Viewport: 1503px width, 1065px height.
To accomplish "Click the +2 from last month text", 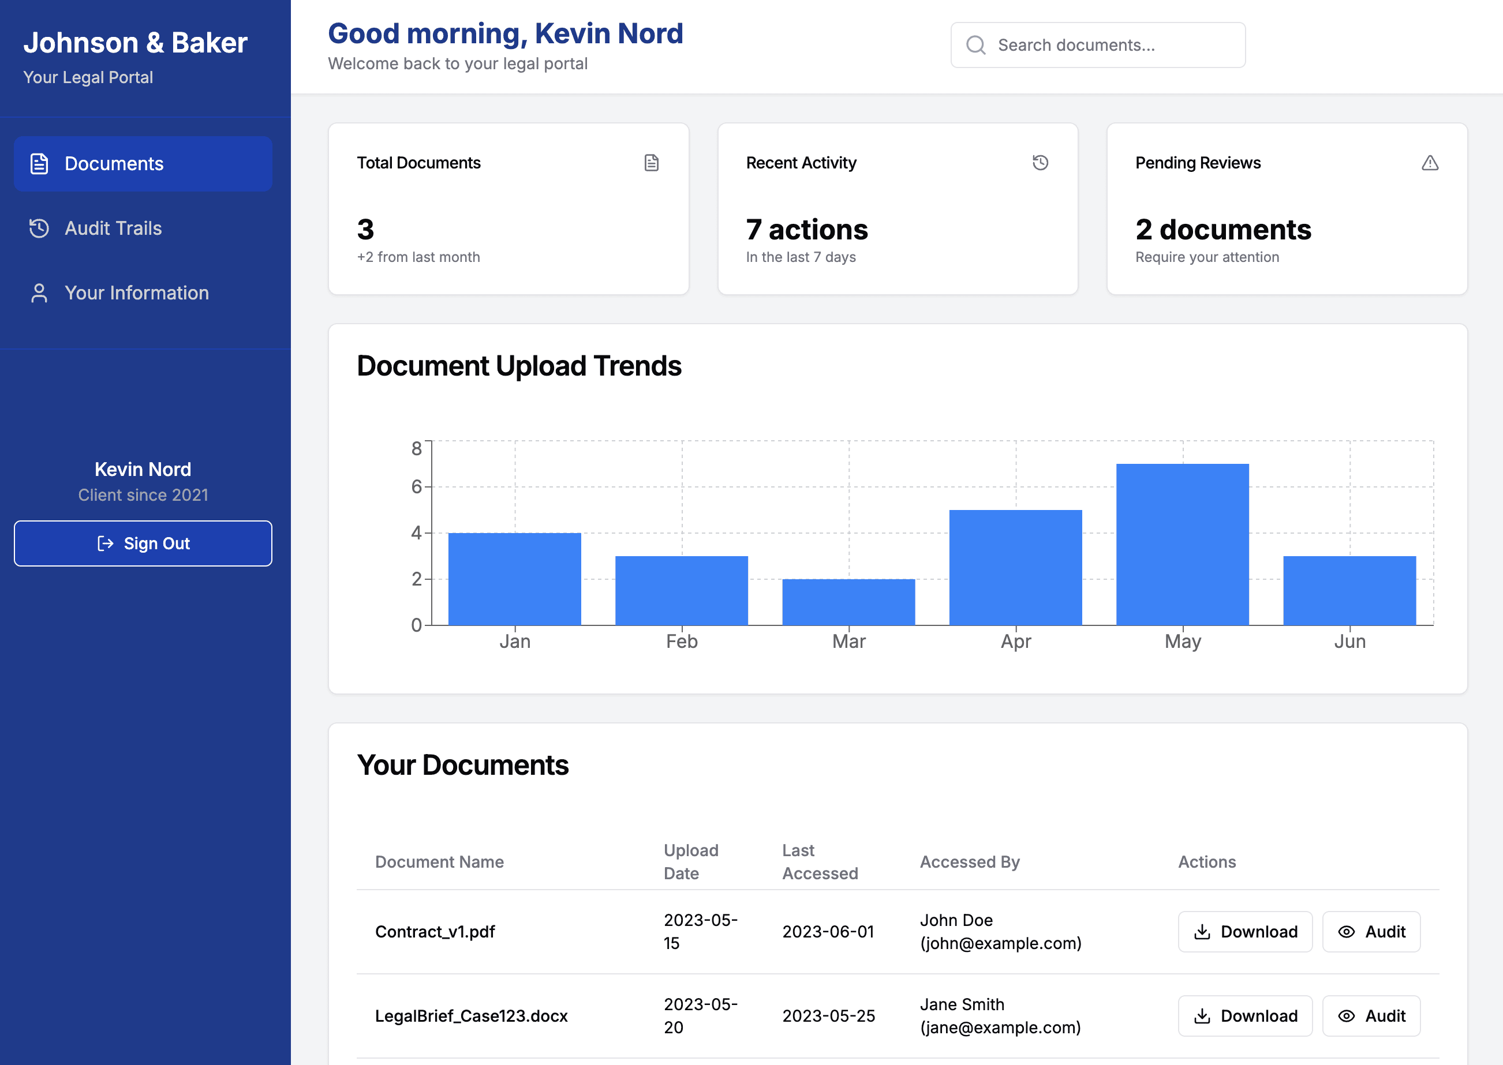I will pos(418,257).
